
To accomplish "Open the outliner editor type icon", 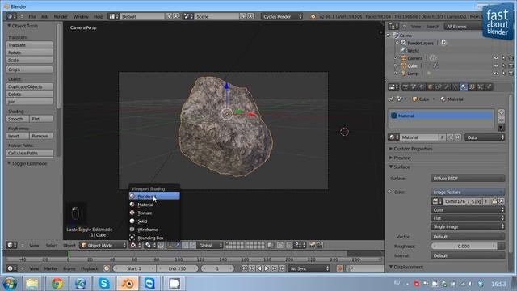I will click(x=393, y=27).
